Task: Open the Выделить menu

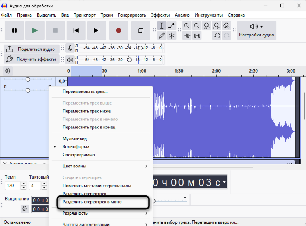Action: tap(46, 15)
